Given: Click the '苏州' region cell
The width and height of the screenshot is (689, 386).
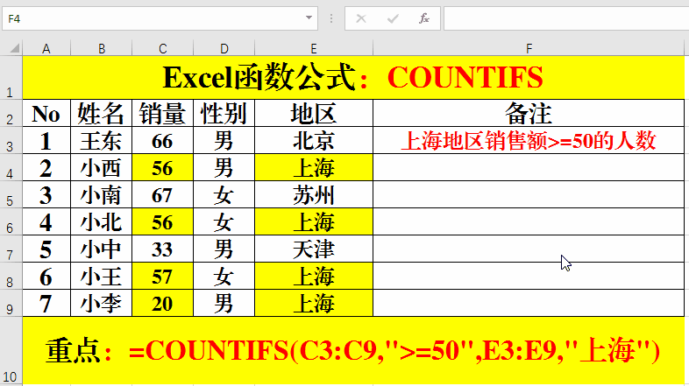Looking at the screenshot, I should pos(314,195).
